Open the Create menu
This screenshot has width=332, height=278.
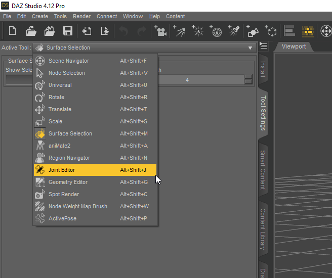40,16
